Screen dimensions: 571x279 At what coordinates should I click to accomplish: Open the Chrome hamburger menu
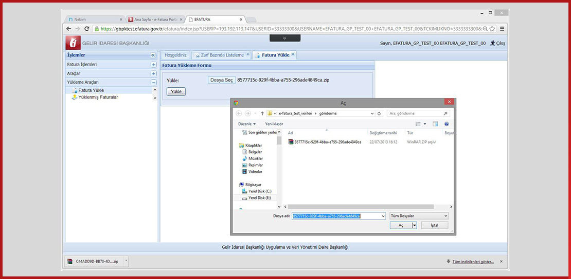tap(502, 29)
